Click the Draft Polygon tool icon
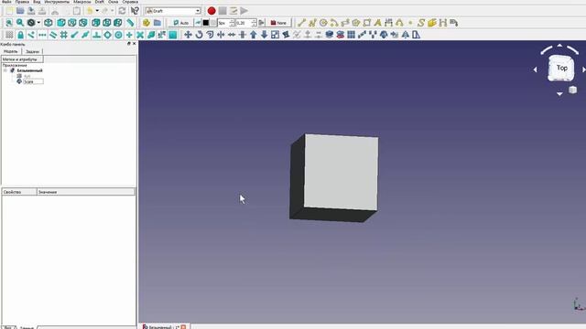The image size is (586, 329). coord(356,23)
